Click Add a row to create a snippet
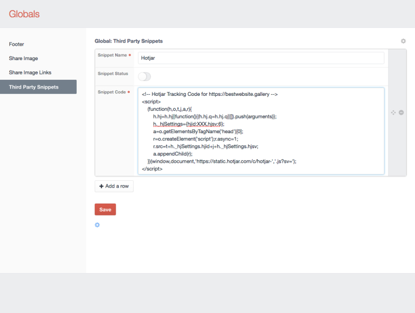Image resolution: width=415 pixels, height=313 pixels. click(114, 186)
